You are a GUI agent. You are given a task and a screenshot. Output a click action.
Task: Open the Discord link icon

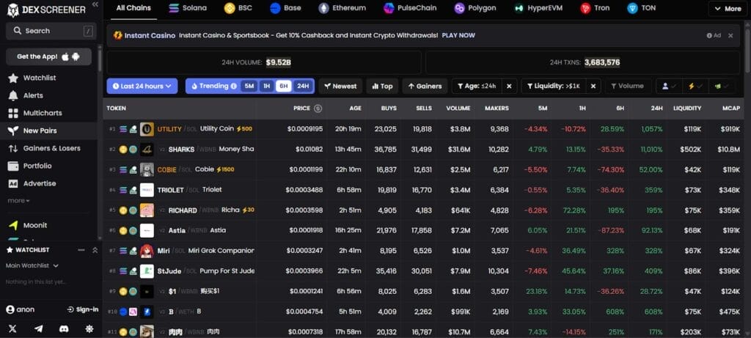click(64, 329)
